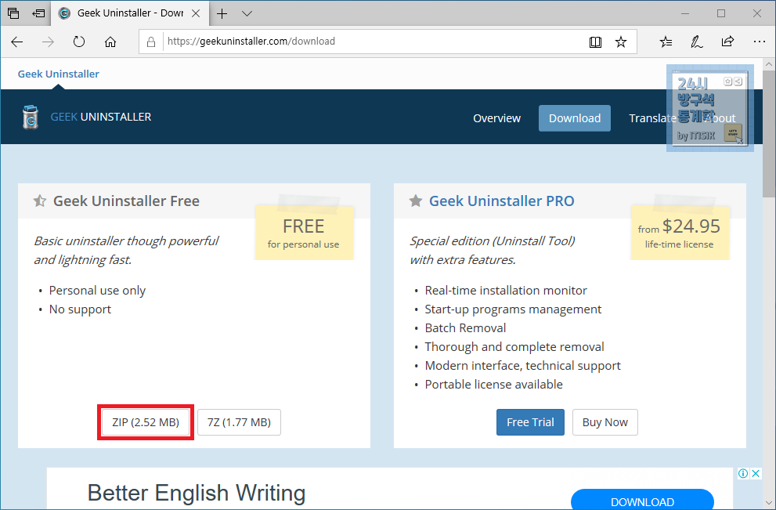Open the Geek Uninstaller PRO heading link
Image resolution: width=776 pixels, height=510 pixels.
click(501, 201)
